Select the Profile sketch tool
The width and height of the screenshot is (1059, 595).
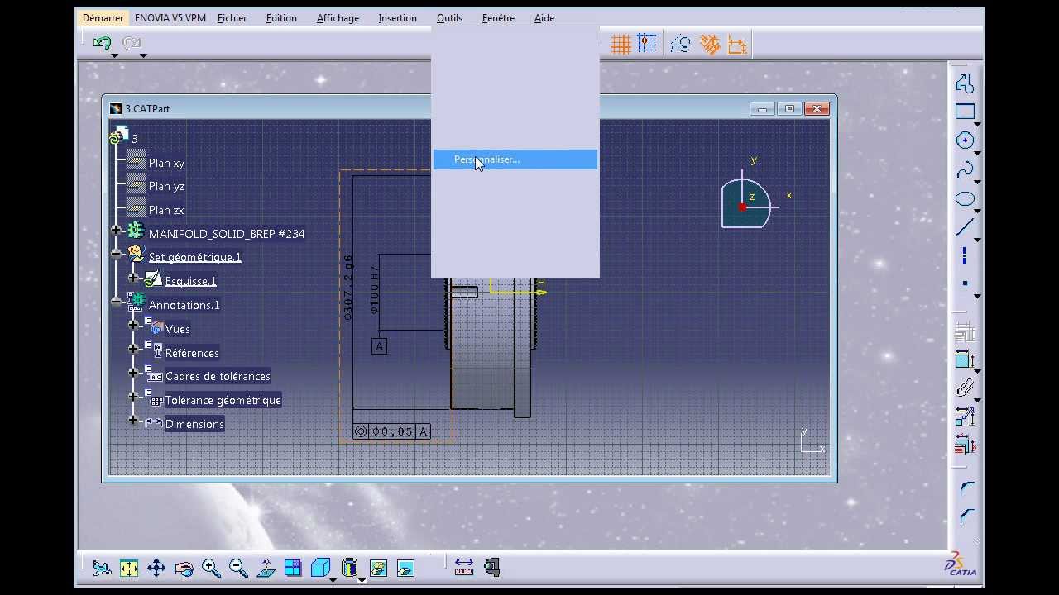964,83
